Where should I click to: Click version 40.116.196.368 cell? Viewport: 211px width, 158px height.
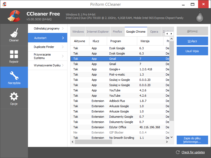(150, 127)
